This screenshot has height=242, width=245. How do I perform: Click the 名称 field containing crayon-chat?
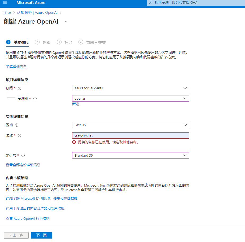tap(131, 135)
